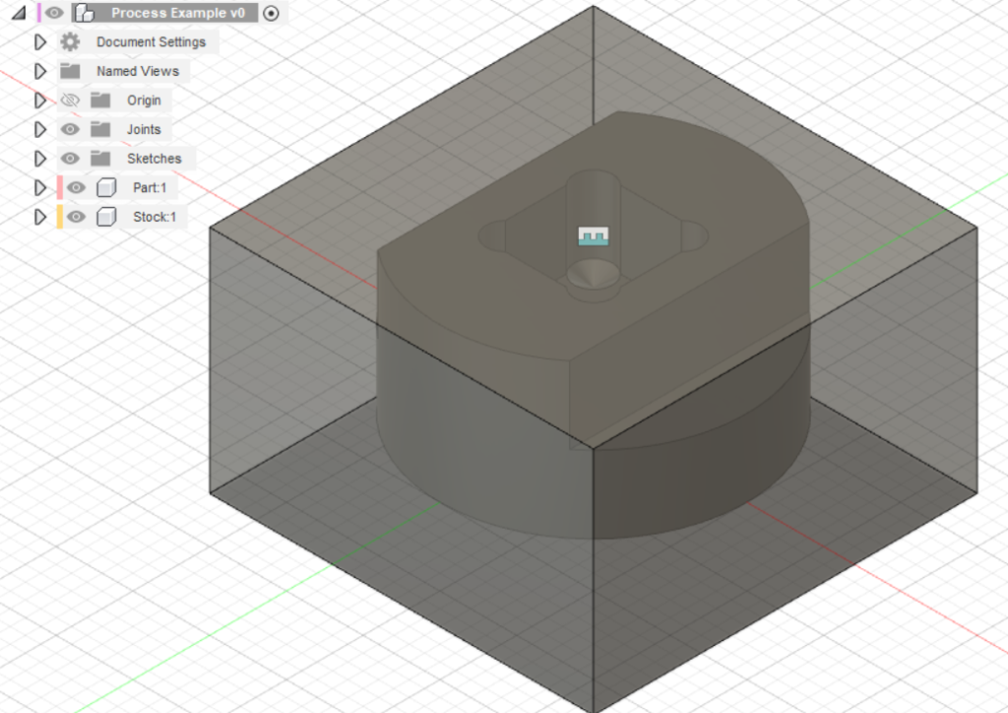Click the joint origin marker on the part
Screen dimensions: 1008x713
coord(595,236)
